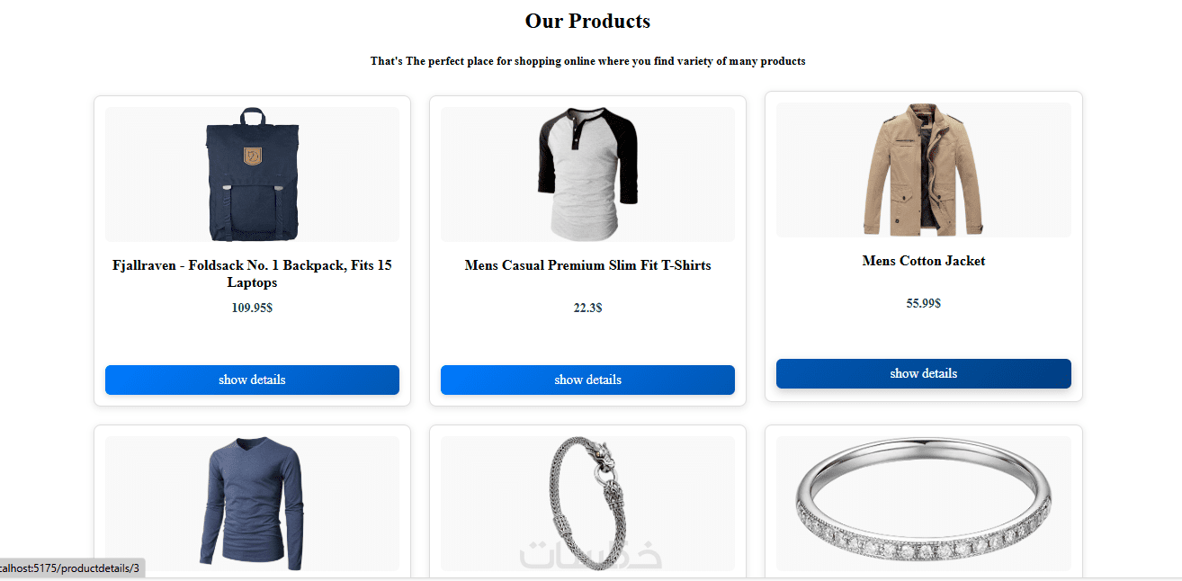Click the 22.3$ price label
Screen dimensions: 1182x581
[587, 308]
